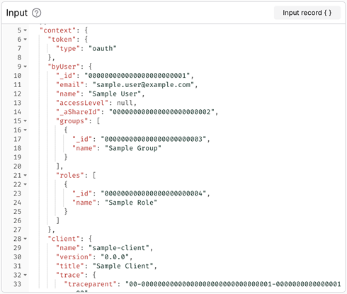Screen dimensions: 347x294
Task: Collapse the "trace" block at line 32
Action: tap(25, 275)
